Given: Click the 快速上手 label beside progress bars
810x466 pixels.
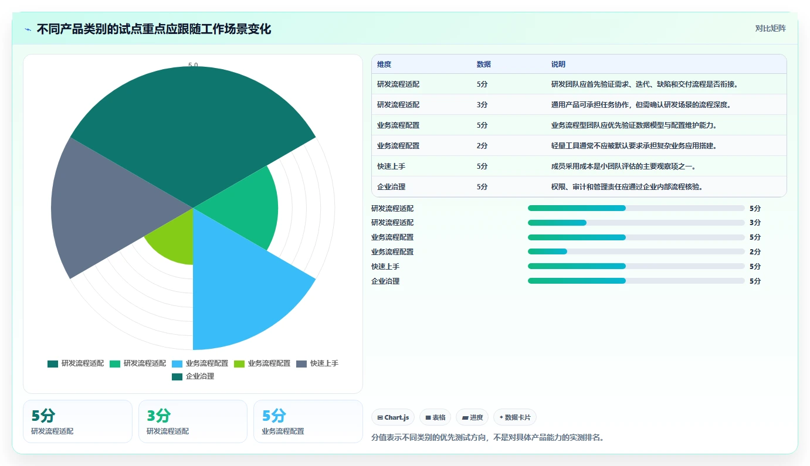Looking at the screenshot, I should click(385, 267).
